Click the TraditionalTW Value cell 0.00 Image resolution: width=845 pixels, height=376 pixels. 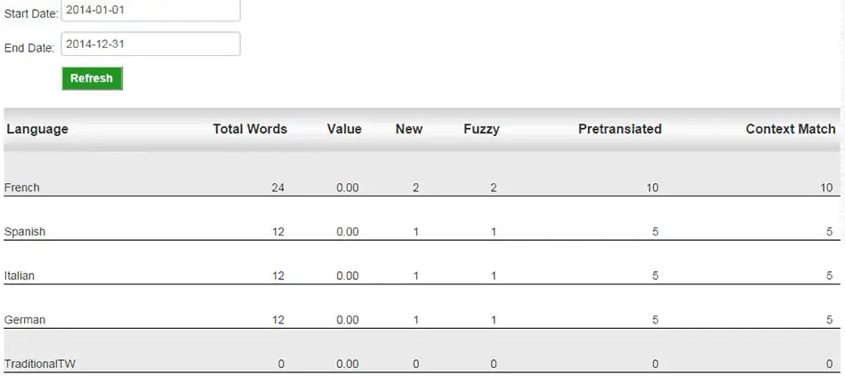(348, 364)
